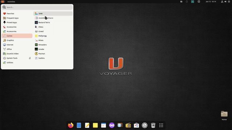Viewport: 232px width, 130px height.
Task: Select the Favorites category
Action: pos(17,14)
